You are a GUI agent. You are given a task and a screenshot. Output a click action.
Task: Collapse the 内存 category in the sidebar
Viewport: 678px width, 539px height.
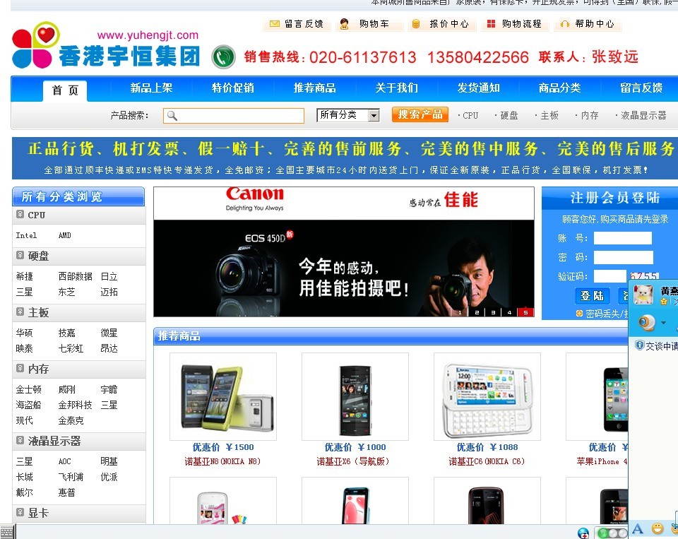click(20, 368)
